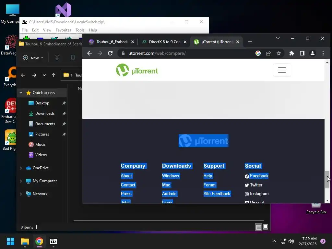Screen dimensions: 332x249
Task: Open File menu in 7-Zip window
Action: (x=25, y=30)
